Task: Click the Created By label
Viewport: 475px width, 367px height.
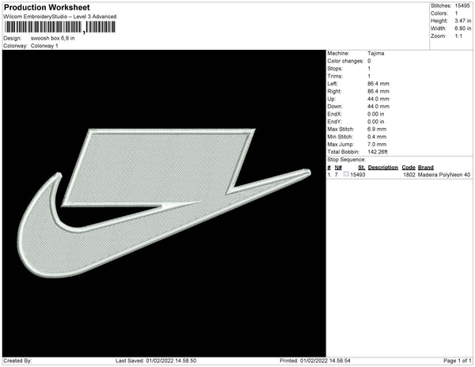Action: (17, 361)
